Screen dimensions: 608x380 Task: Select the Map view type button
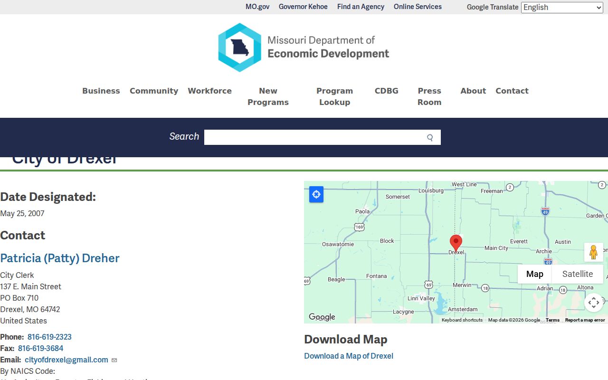tap(535, 274)
